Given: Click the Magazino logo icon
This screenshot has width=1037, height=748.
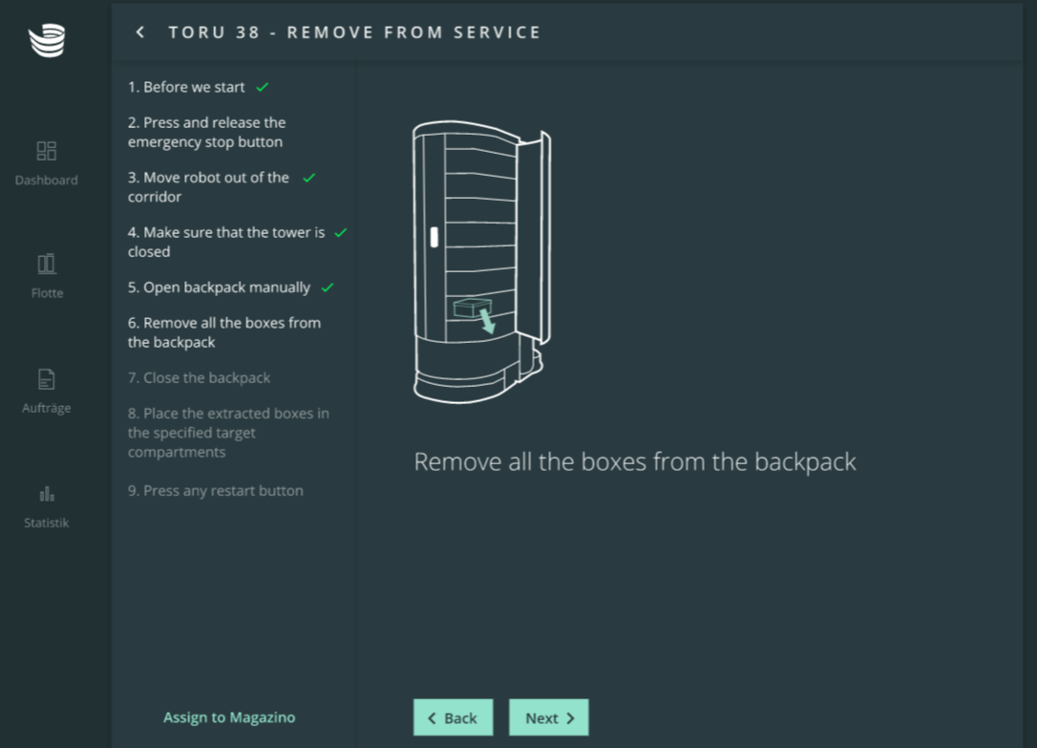Looking at the screenshot, I should coord(47,41).
